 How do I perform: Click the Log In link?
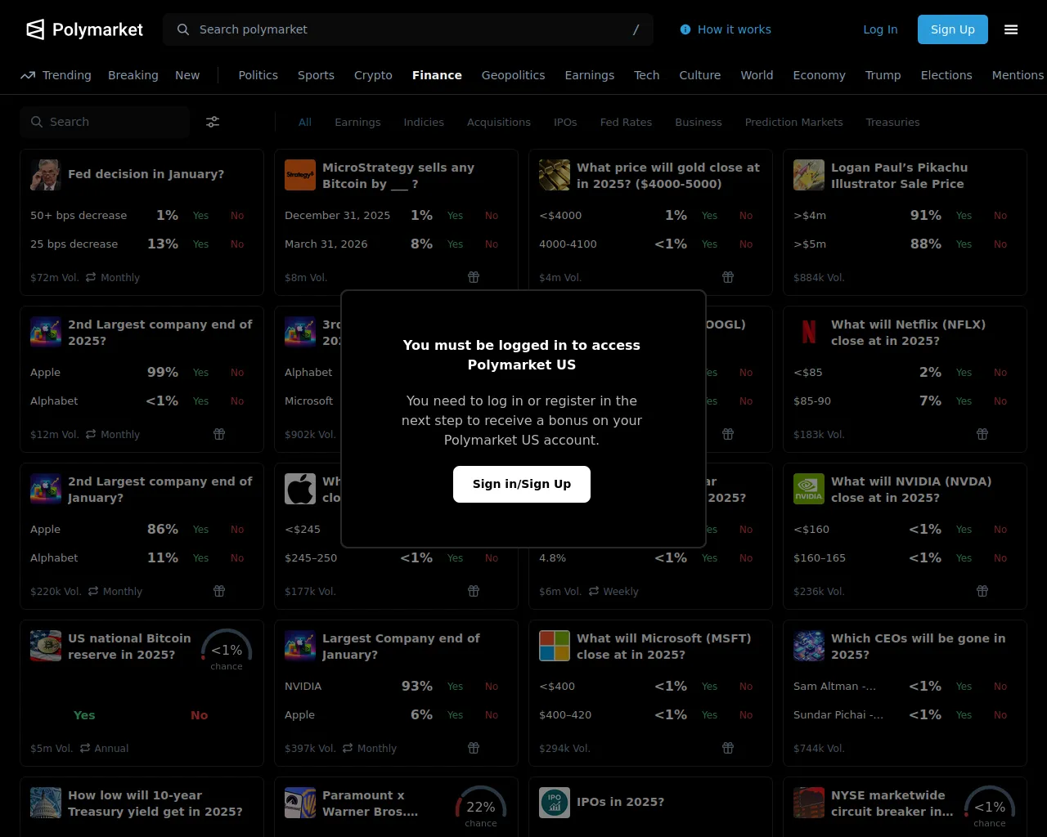point(880,29)
